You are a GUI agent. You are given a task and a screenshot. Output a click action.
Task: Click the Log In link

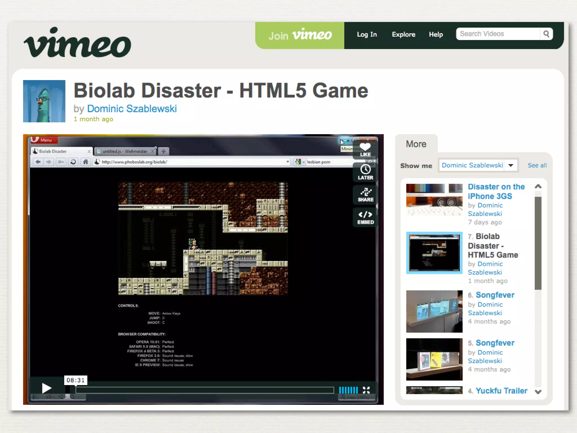367,34
